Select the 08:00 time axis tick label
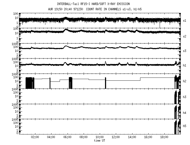The image size is (190, 145). pyautogui.click(x=83, y=137)
